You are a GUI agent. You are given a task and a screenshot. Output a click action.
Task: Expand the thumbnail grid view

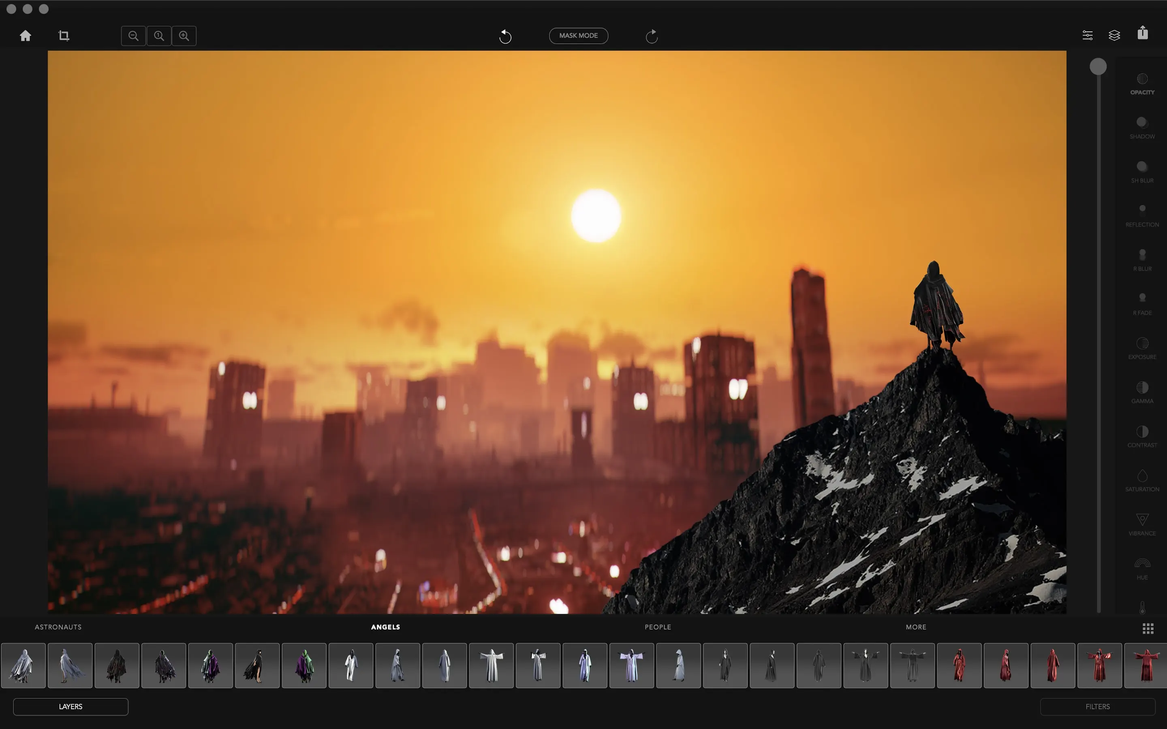pyautogui.click(x=1148, y=628)
